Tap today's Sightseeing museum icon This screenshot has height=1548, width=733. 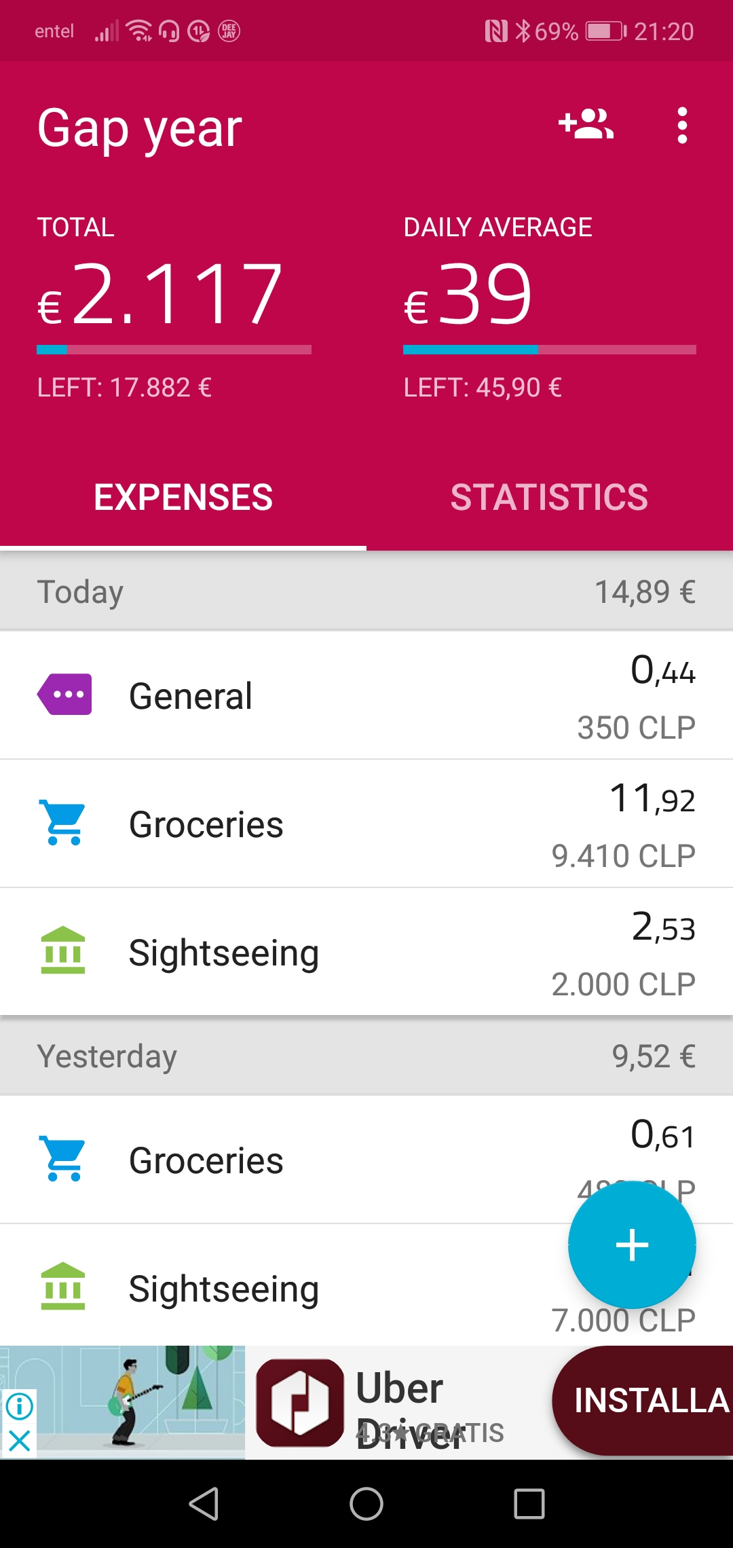click(63, 951)
